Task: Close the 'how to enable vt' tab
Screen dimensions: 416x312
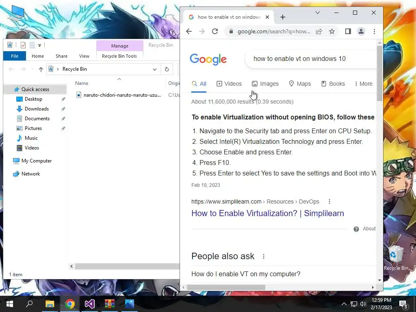Action: [x=267, y=17]
